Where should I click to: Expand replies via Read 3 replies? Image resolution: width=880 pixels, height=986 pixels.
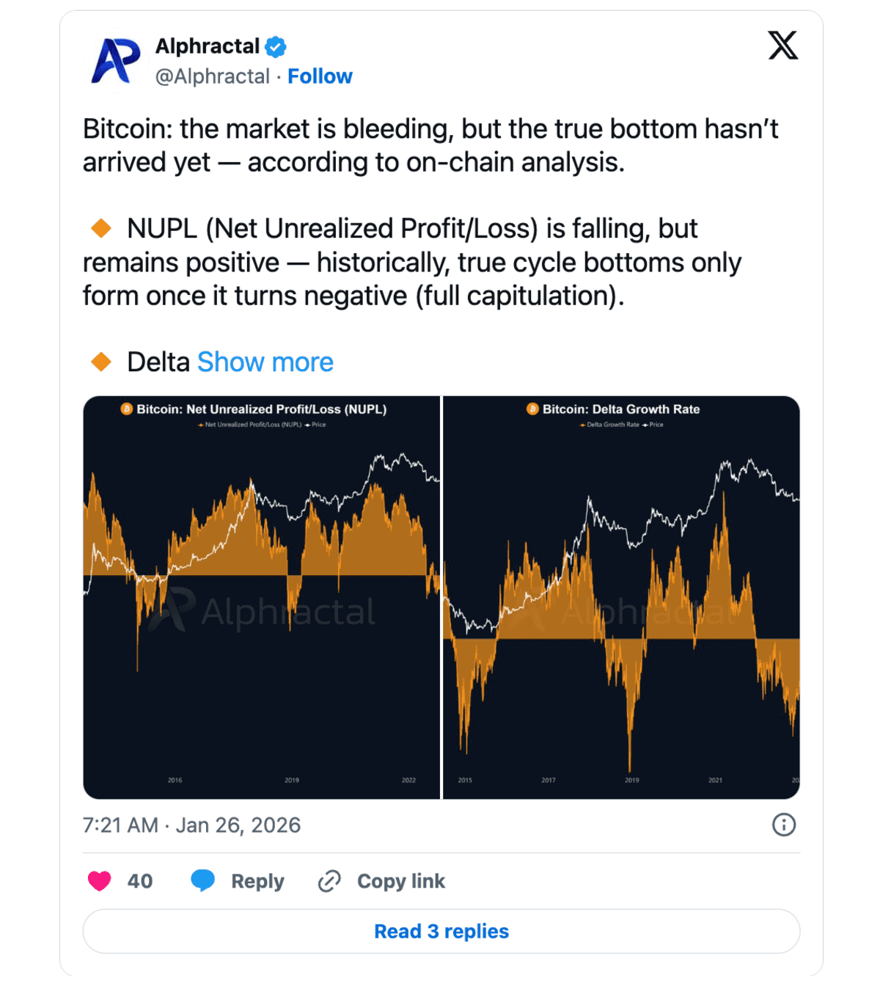(x=440, y=930)
